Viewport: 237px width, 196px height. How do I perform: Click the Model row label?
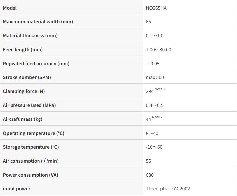(x=10, y=8)
